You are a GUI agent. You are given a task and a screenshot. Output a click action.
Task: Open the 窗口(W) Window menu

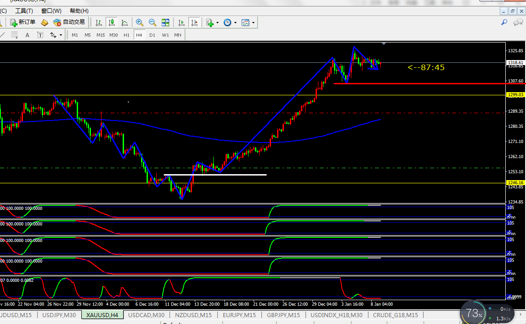tap(51, 11)
